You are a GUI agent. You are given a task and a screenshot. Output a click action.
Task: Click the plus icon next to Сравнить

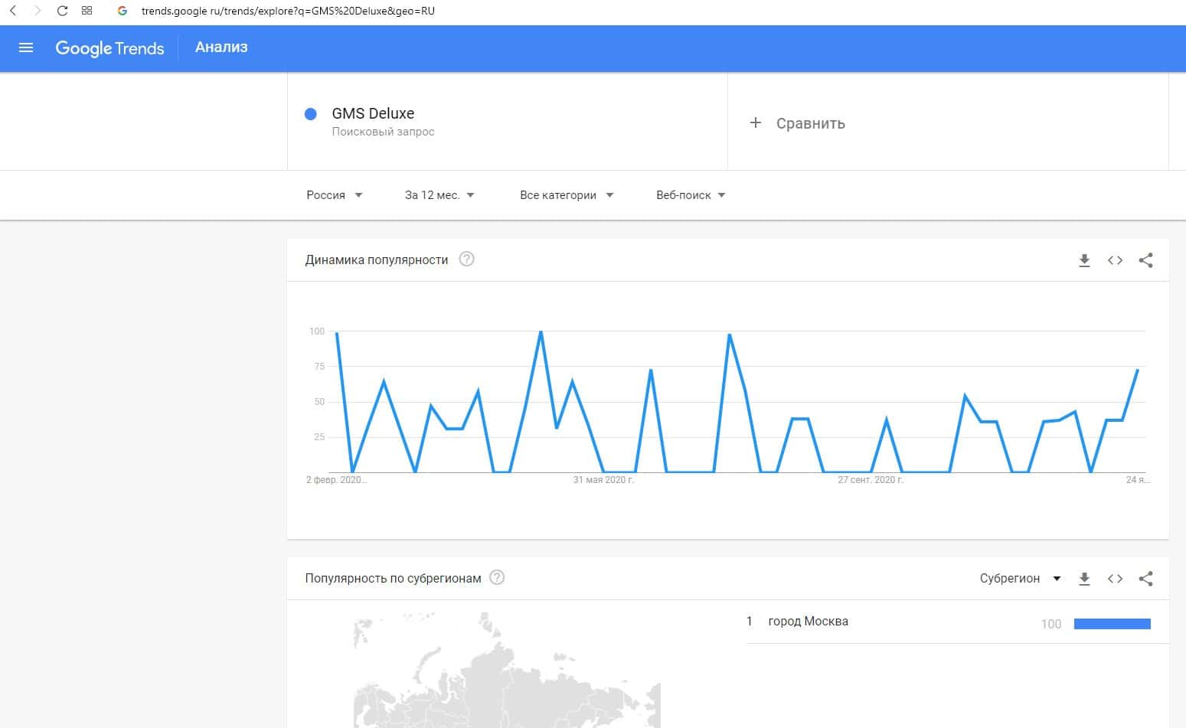pyautogui.click(x=755, y=122)
